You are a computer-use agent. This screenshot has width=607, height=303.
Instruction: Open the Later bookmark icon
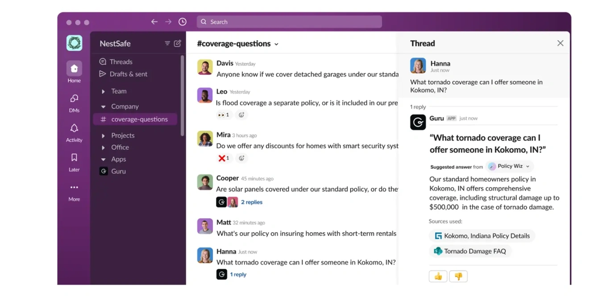click(74, 158)
